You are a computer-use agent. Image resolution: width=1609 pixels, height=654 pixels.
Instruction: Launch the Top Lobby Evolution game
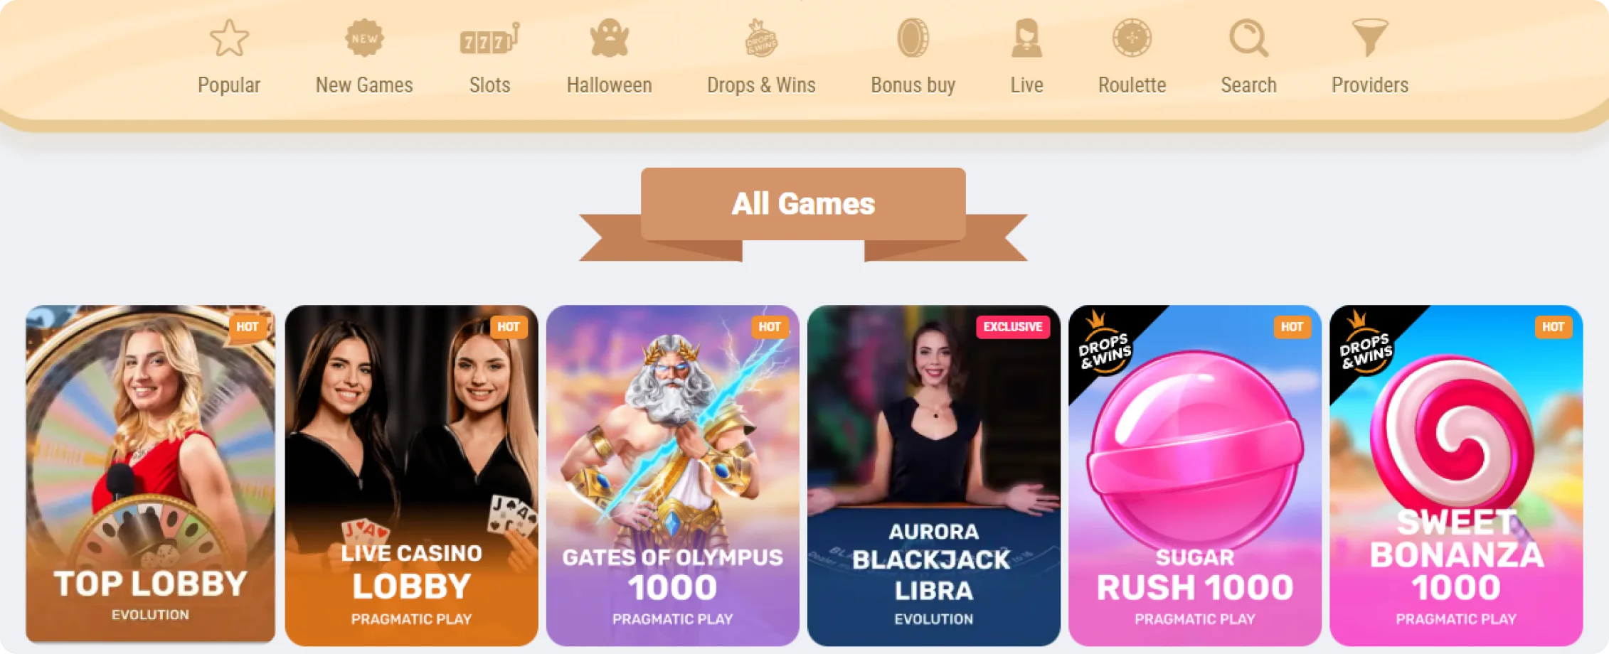[x=150, y=474]
